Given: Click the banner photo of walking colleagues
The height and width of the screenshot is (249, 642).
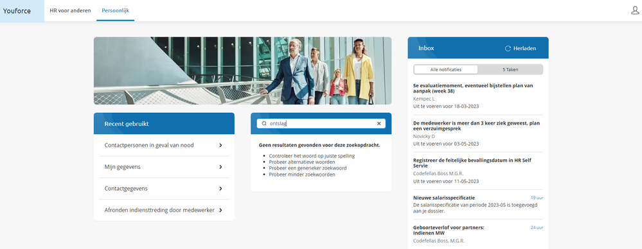Looking at the screenshot, I should (x=242, y=71).
